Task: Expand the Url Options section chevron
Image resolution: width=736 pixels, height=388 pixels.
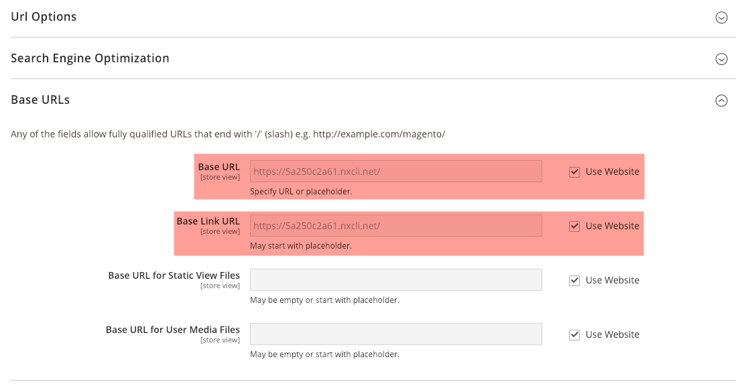Action: pyautogui.click(x=721, y=17)
